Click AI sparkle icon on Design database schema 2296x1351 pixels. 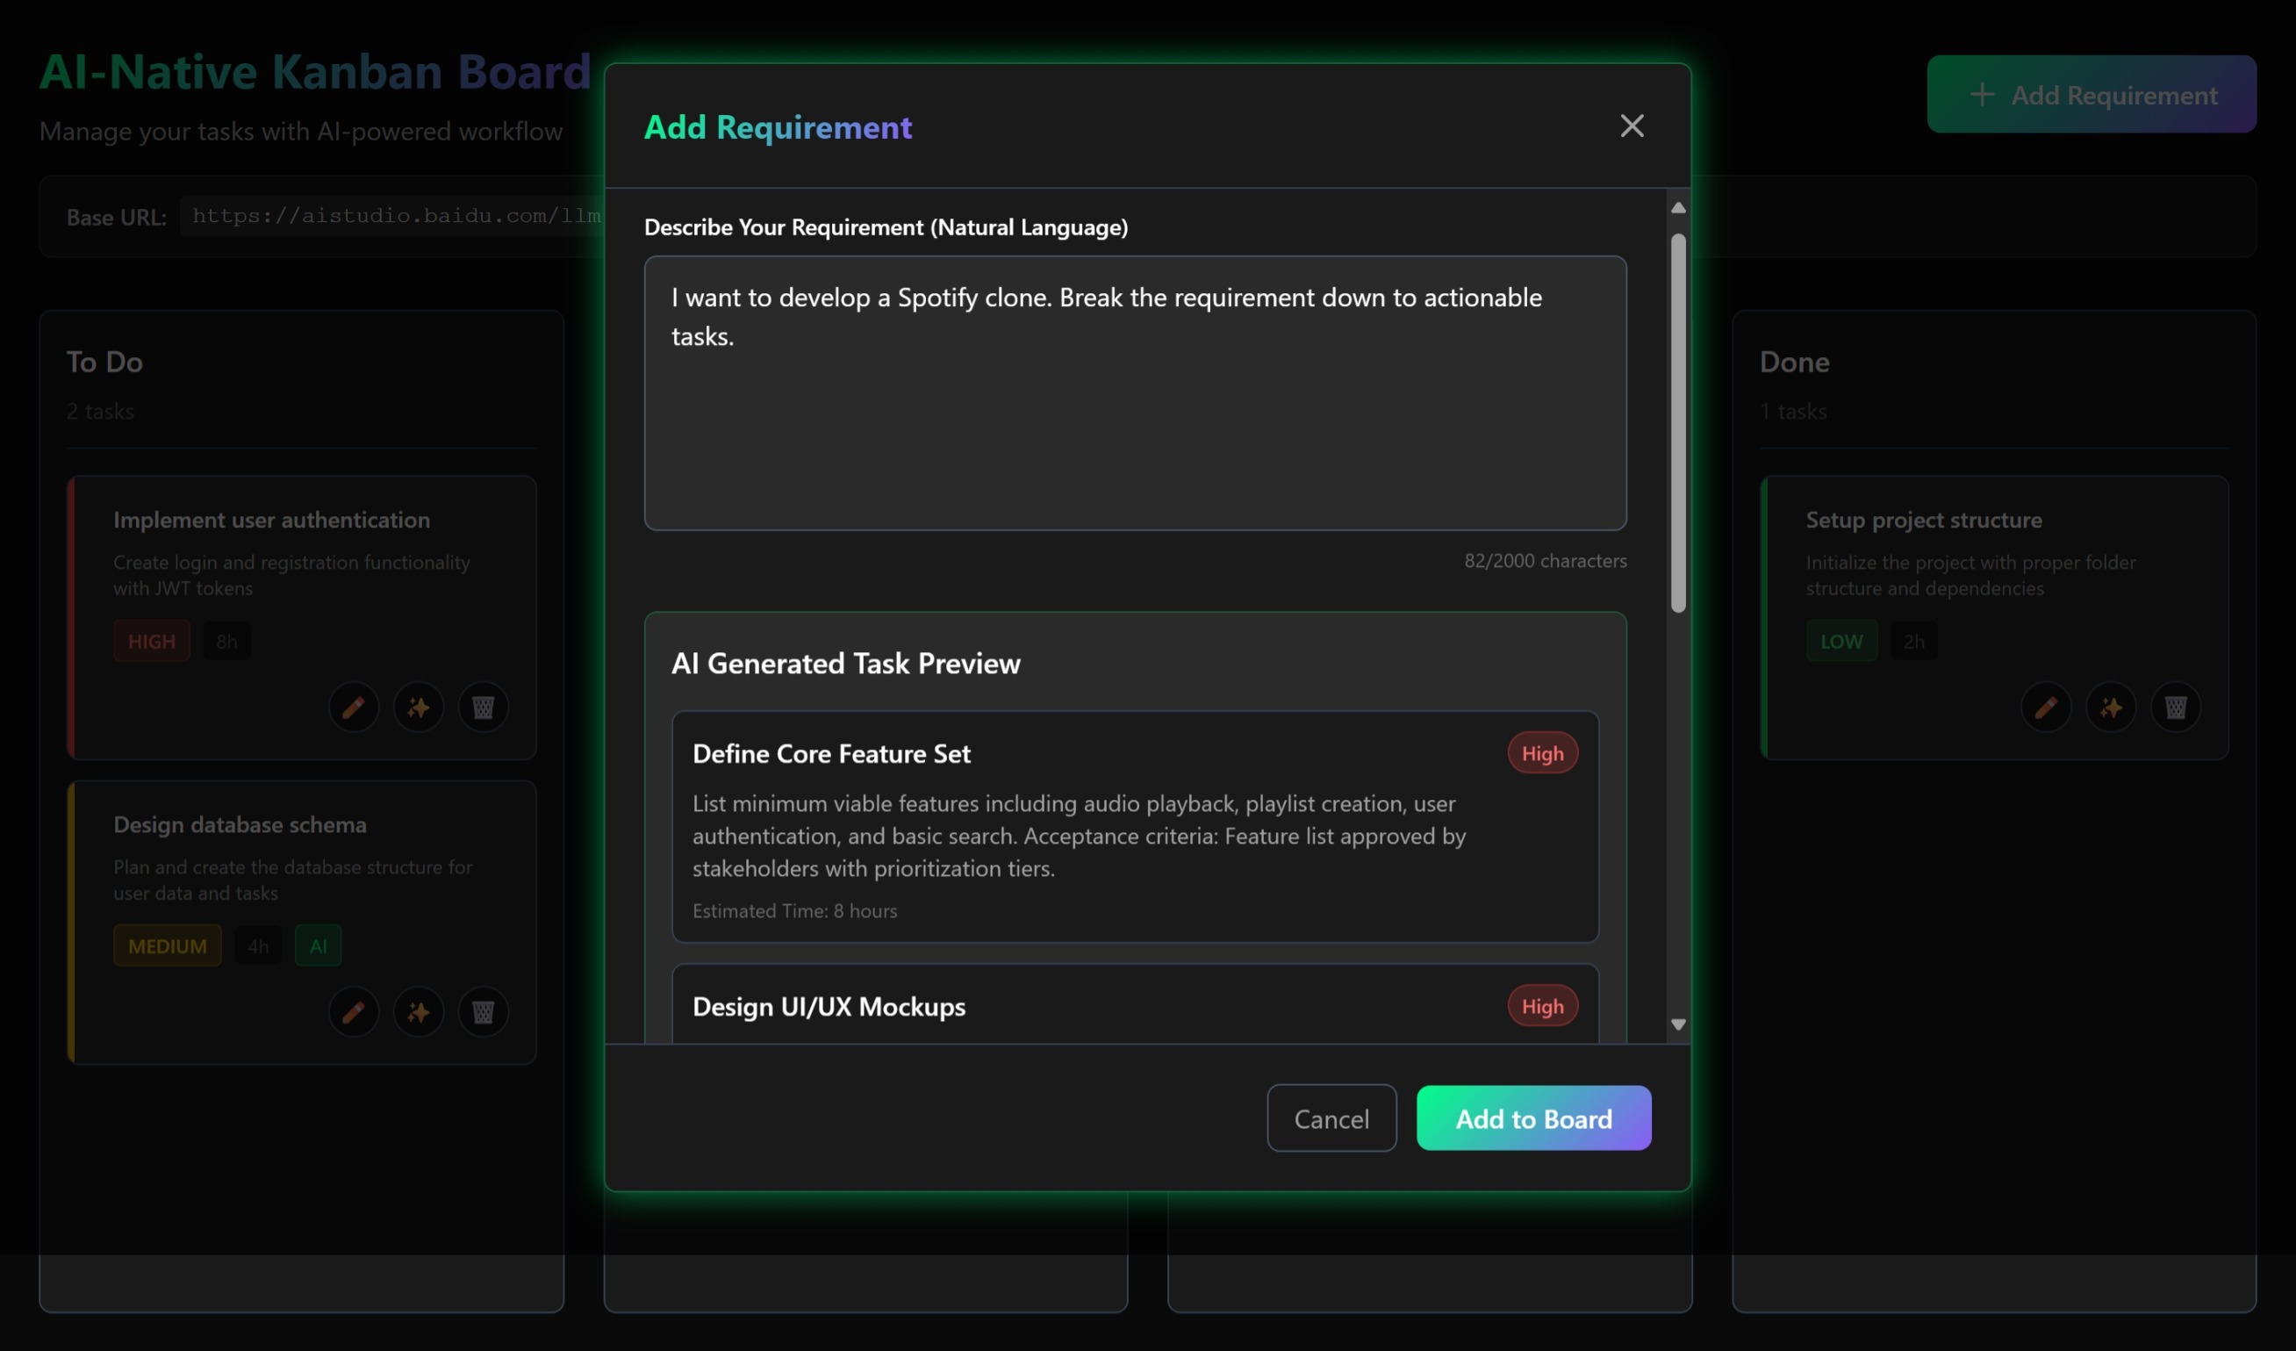(418, 1011)
